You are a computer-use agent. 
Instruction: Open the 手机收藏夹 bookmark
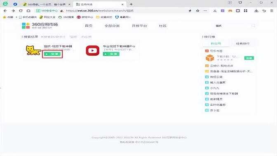click(28, 17)
